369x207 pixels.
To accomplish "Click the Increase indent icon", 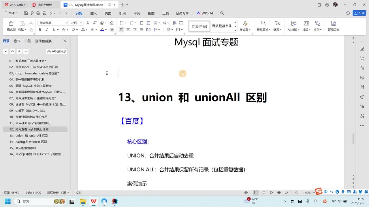I will pyautogui.click(x=148, y=23).
